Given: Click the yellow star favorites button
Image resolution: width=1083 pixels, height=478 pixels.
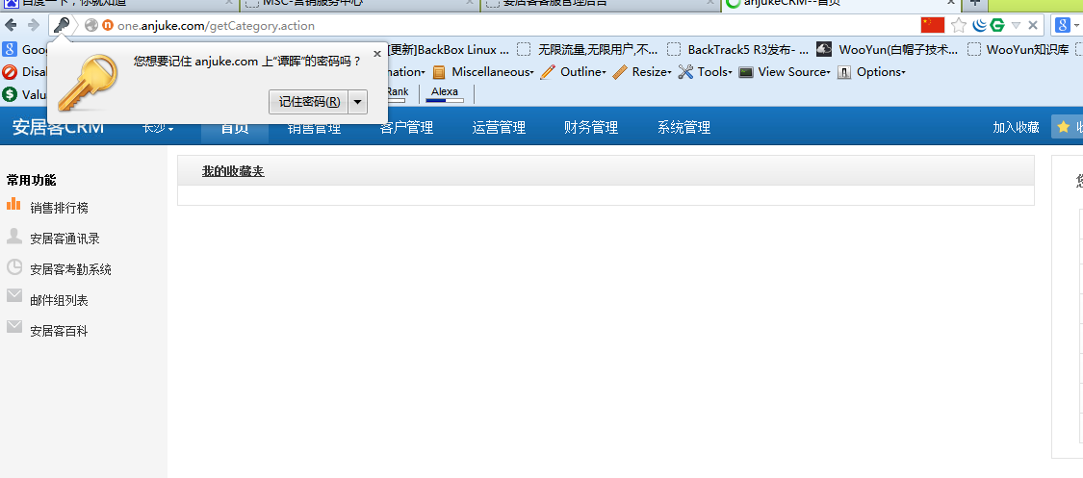Looking at the screenshot, I should coord(1067,127).
